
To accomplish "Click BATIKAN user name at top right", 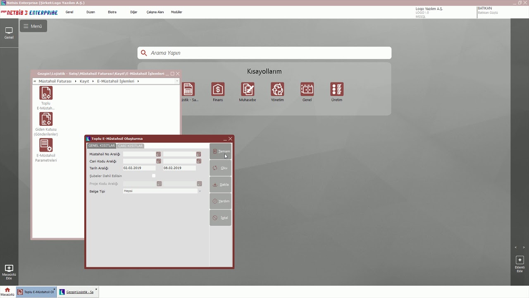I will pos(485,8).
